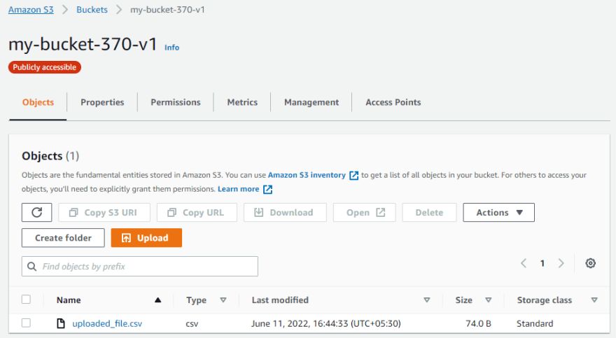
Task: Click the Download button
Action: pos(285,212)
